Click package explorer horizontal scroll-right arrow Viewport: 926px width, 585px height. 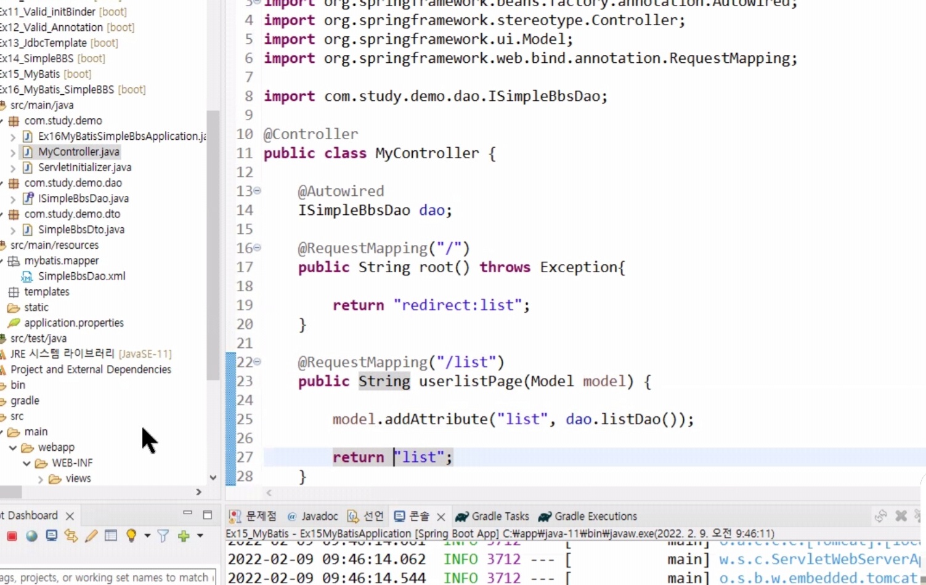click(198, 492)
